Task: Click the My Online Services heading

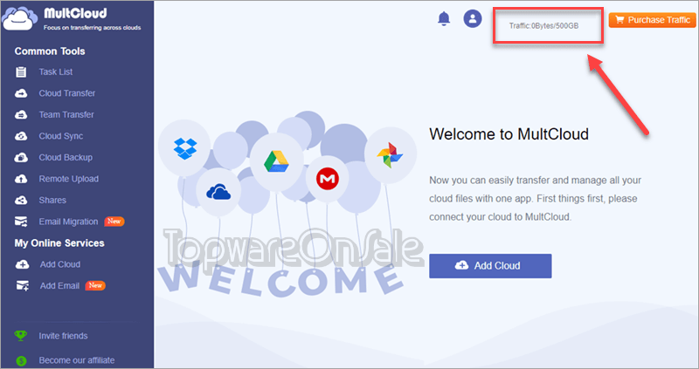Action: tap(59, 243)
